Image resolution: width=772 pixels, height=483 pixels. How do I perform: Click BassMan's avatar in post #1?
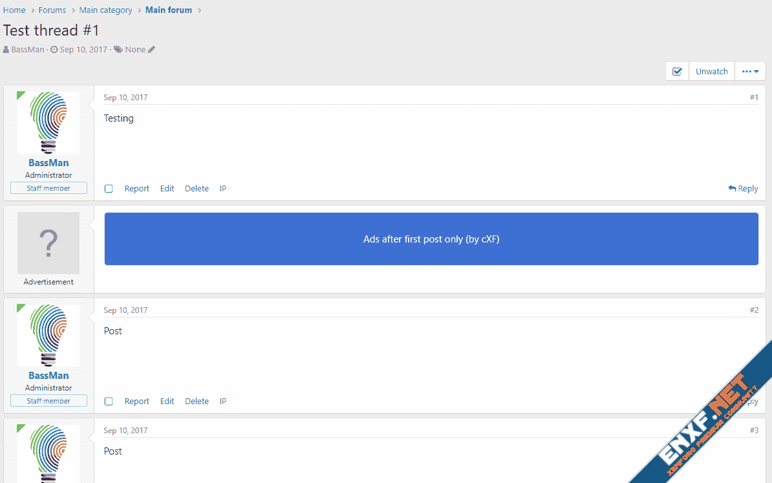pos(48,123)
